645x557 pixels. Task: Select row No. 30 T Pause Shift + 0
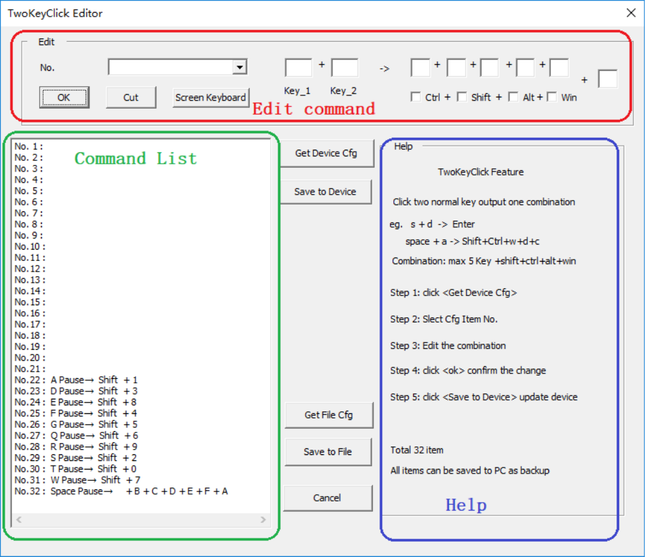[x=141, y=468]
